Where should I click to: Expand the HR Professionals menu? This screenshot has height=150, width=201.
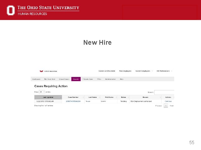click(164, 71)
